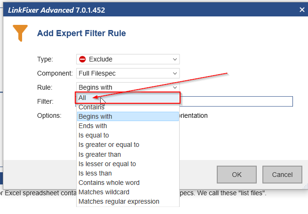Select 'Ends with' rule option
Viewport: 308px width, 214px height.
coord(128,126)
